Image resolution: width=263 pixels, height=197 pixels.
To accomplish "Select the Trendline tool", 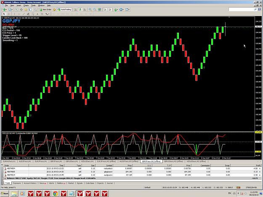I will click(24, 14).
